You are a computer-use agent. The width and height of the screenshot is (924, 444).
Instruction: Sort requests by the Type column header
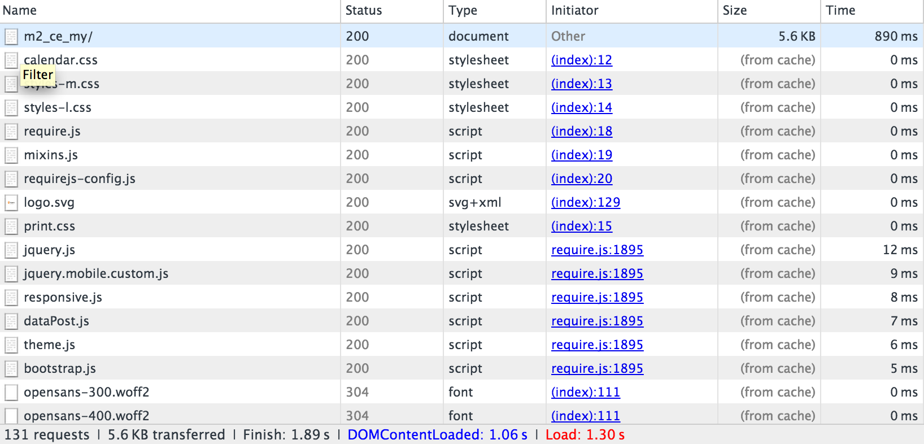click(x=495, y=11)
